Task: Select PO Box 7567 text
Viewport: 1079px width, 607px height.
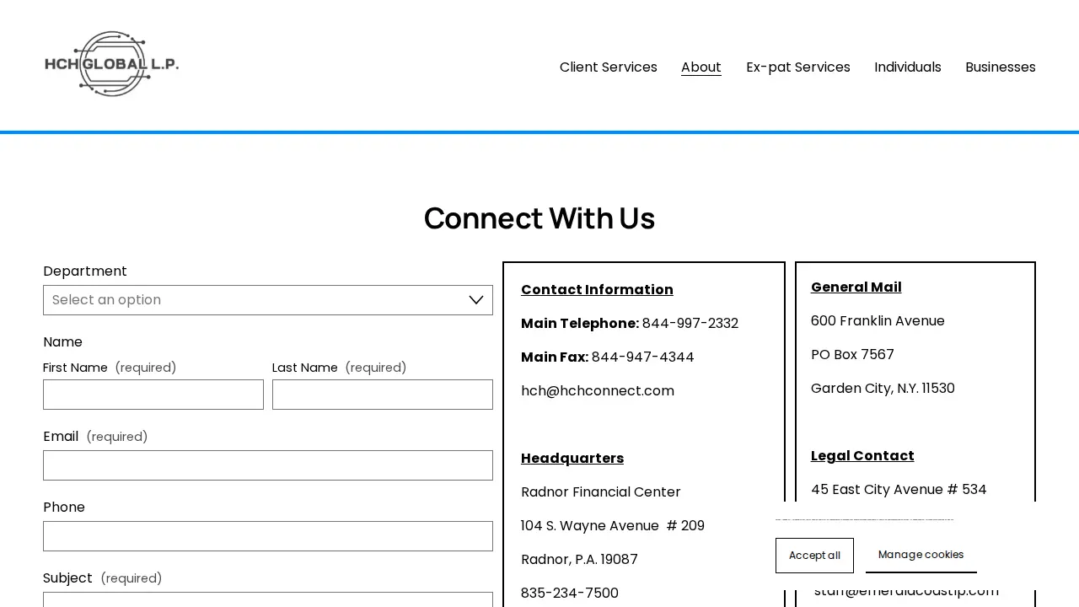Action: (x=852, y=355)
